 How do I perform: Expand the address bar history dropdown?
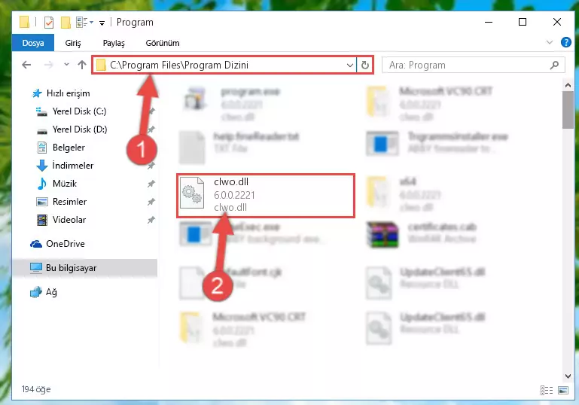pyautogui.click(x=350, y=65)
